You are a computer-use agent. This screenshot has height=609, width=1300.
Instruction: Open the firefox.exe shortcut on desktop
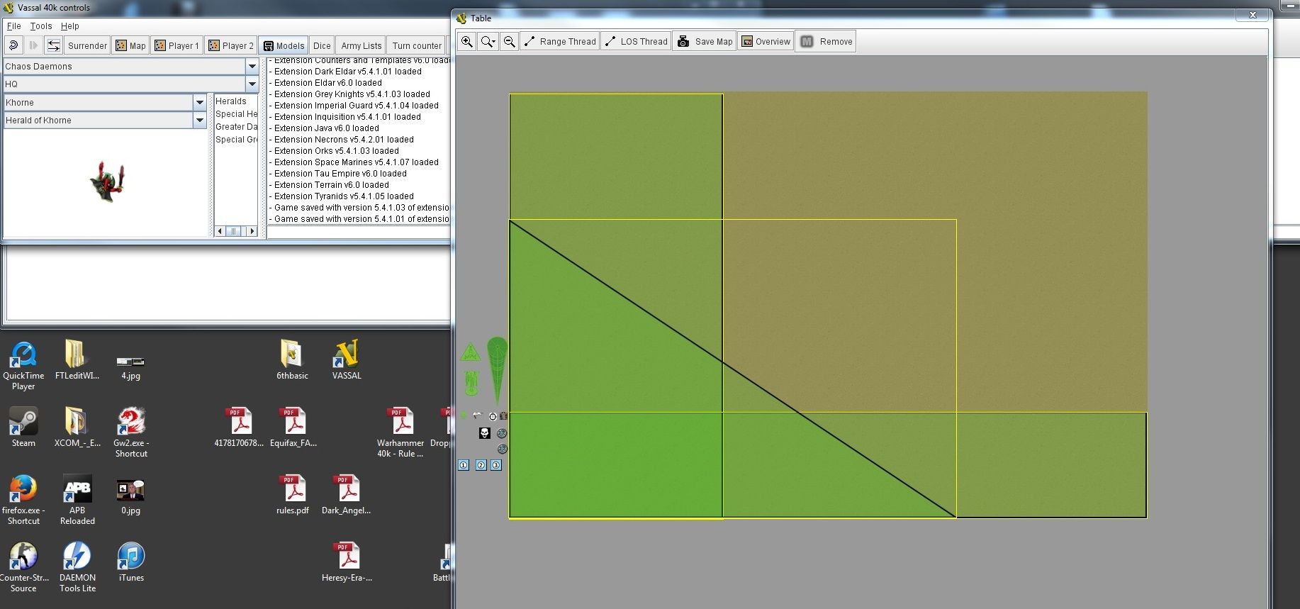click(23, 500)
